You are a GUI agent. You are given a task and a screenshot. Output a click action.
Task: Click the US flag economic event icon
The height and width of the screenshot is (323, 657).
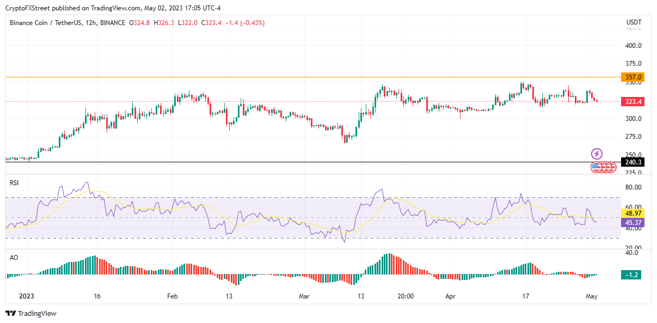coord(596,167)
